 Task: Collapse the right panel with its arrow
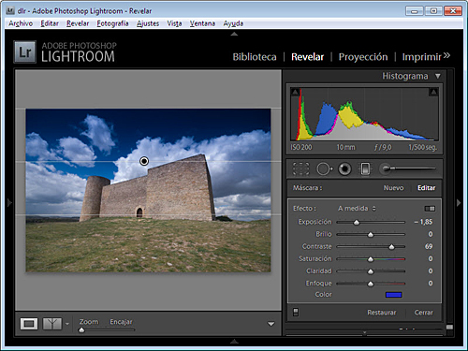pyautogui.click(x=459, y=203)
